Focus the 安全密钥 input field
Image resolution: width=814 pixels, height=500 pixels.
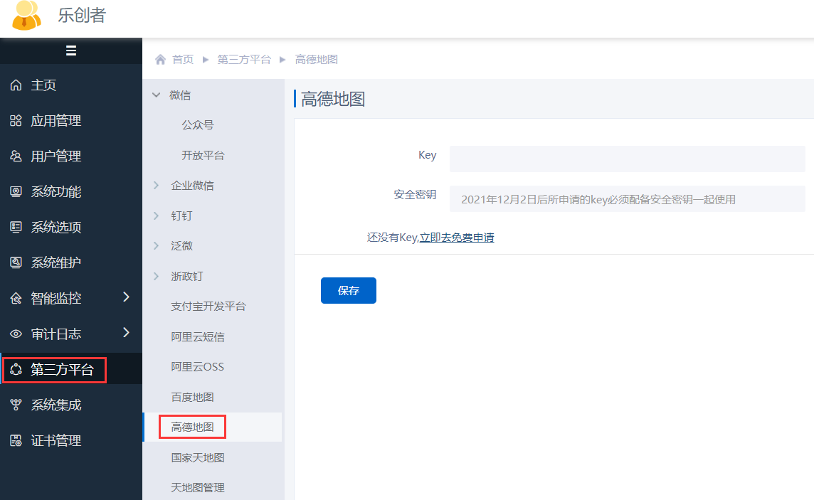point(626,199)
